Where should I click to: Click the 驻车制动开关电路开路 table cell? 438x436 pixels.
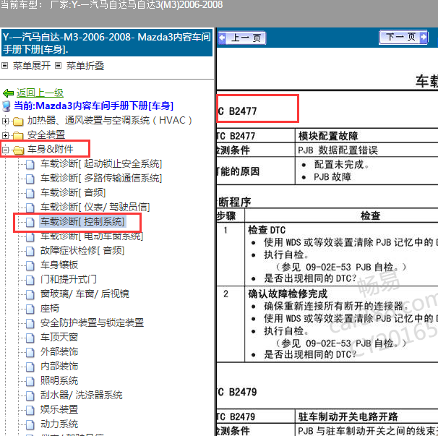[348, 416]
